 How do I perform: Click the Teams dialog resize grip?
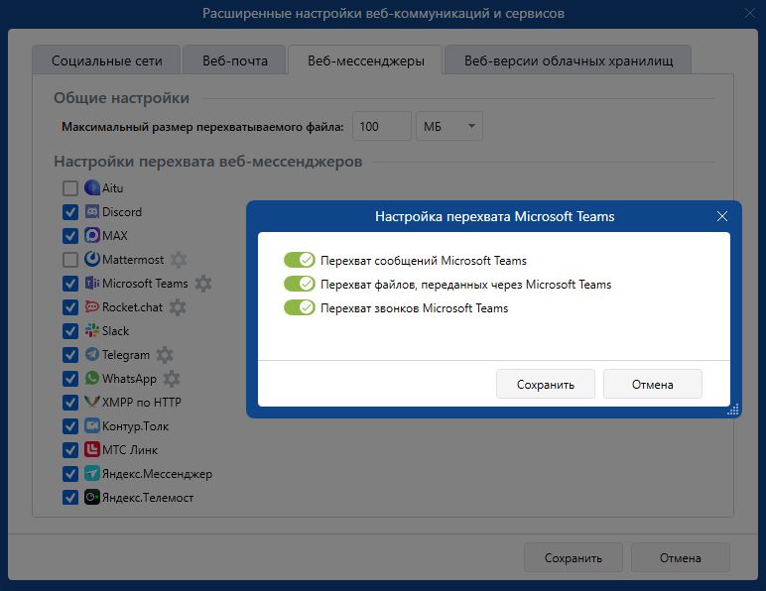point(733,410)
